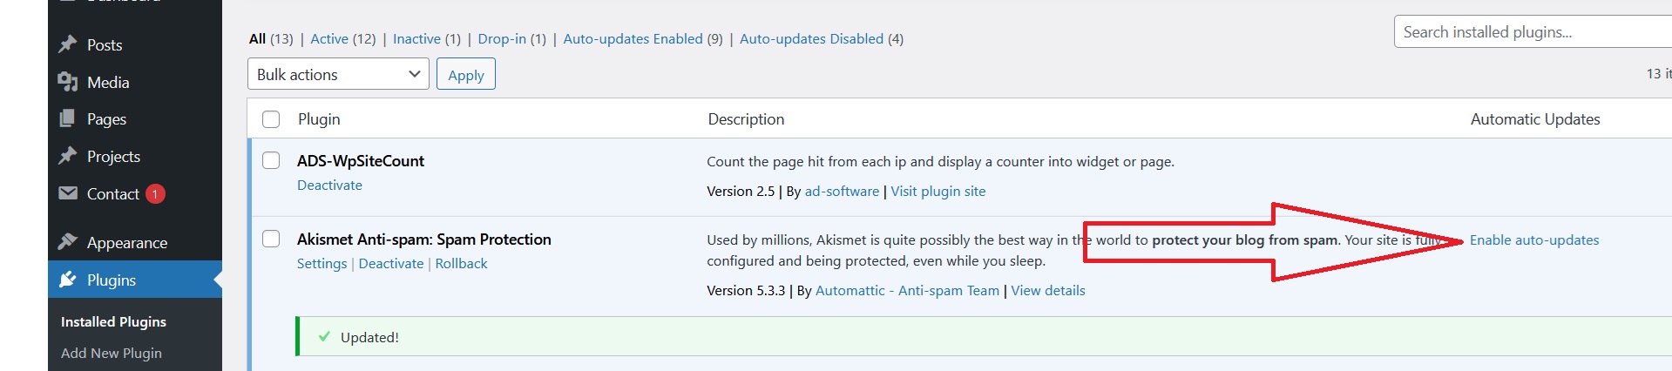Open Akismet Settings link
The height and width of the screenshot is (371, 1672).
coord(322,263)
